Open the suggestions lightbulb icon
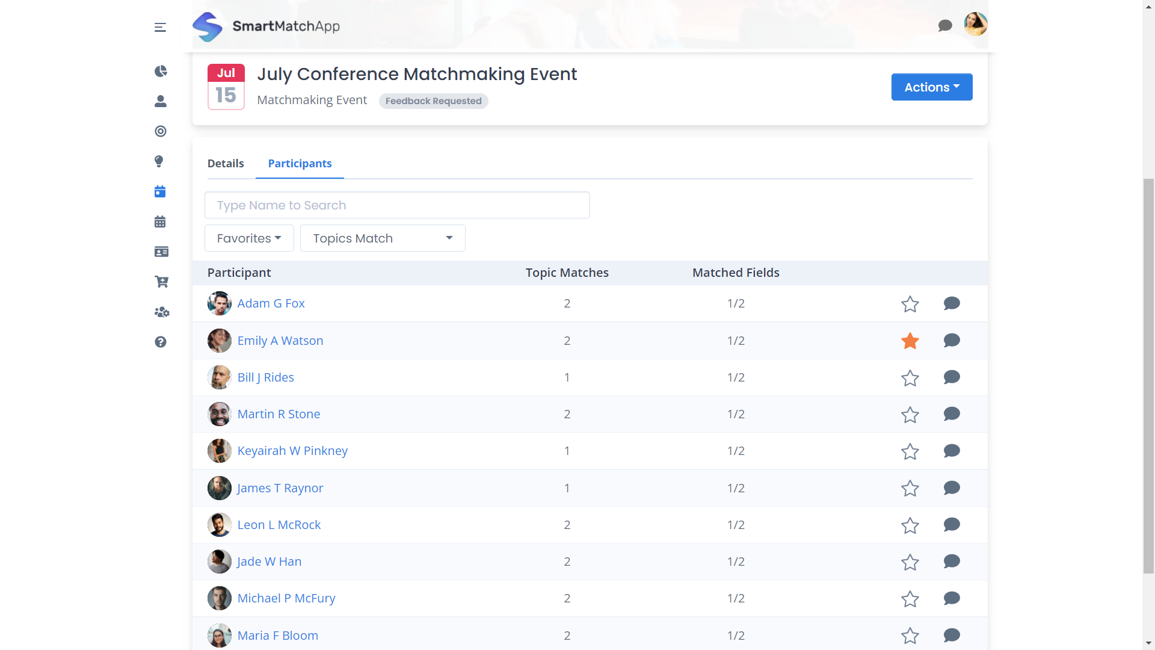 (159, 161)
